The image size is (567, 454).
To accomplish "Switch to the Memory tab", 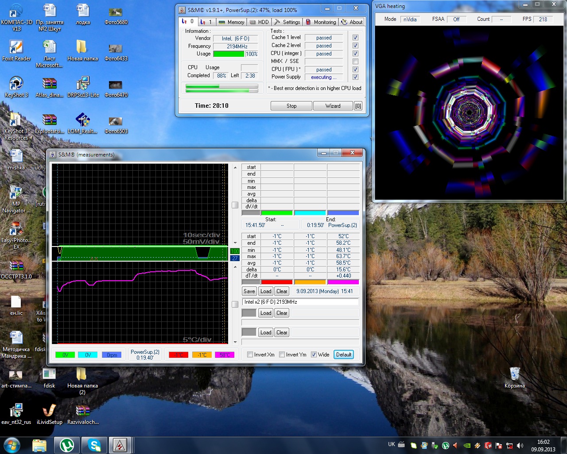I will pyautogui.click(x=232, y=22).
